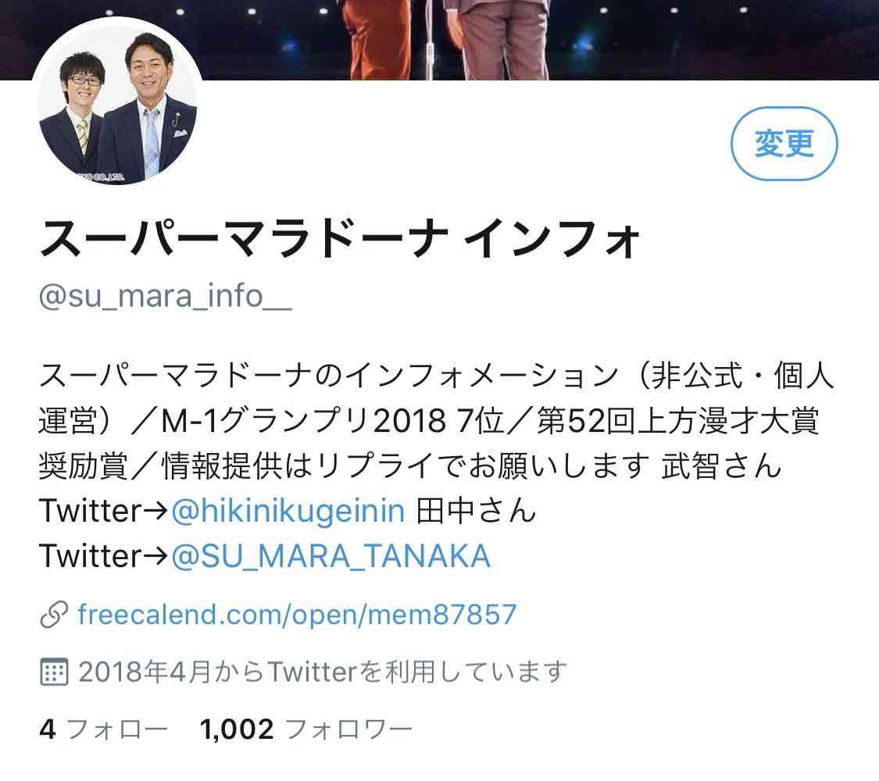
Task: Tap the following count number 4
Action: pyautogui.click(x=48, y=729)
